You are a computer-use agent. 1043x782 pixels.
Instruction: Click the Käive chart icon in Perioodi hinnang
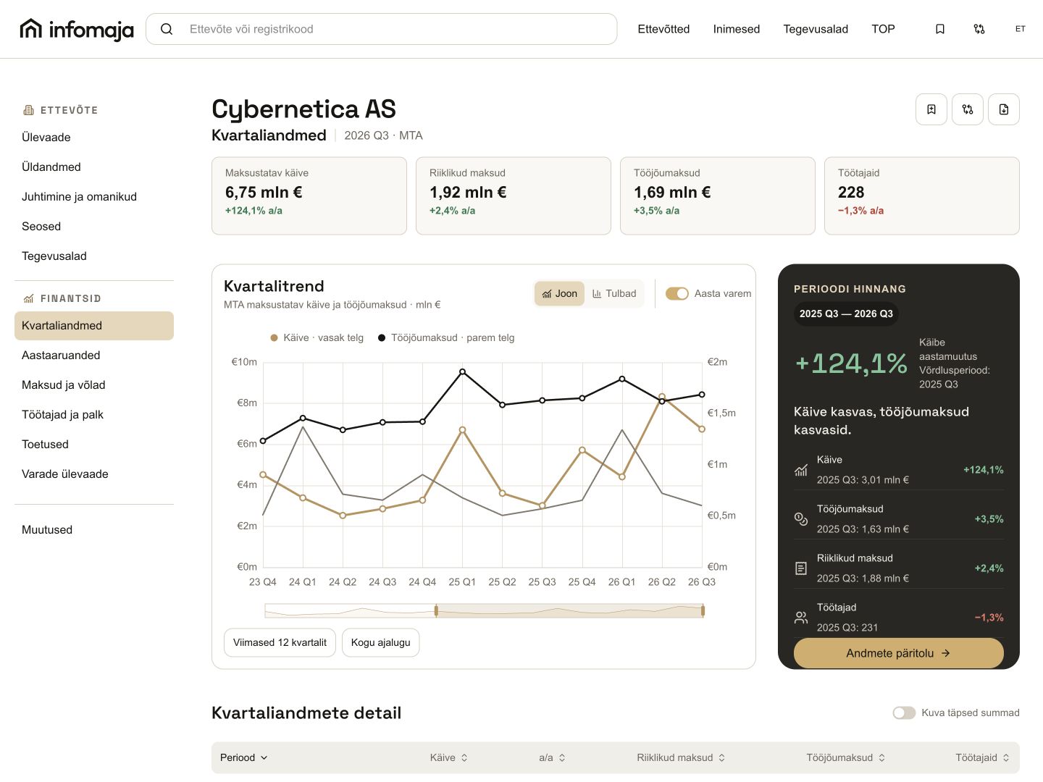(x=801, y=470)
